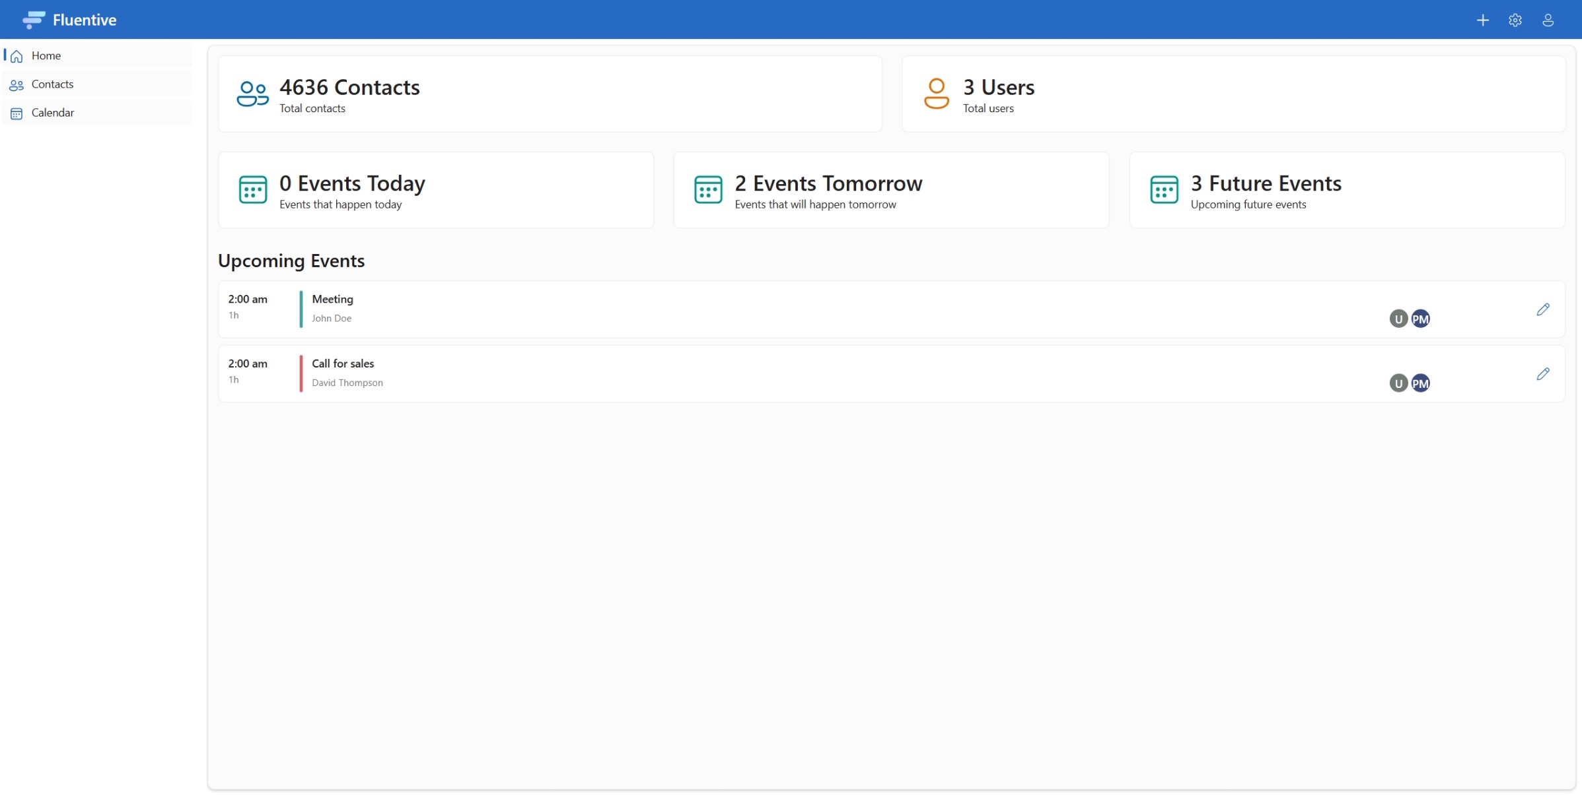Viewport: 1582px width, 795px height.
Task: Click the calendar icon on the Events Tomorrow card
Action: 707,190
